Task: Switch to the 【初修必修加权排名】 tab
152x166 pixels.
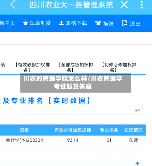Action: (119, 67)
